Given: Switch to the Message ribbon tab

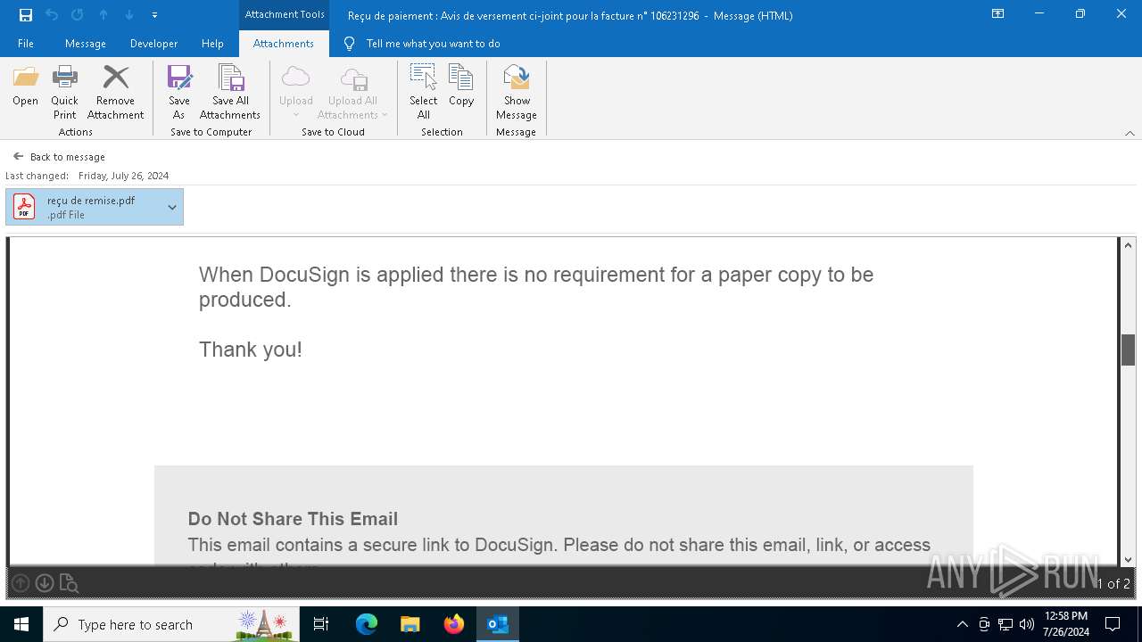Looking at the screenshot, I should pos(86,44).
